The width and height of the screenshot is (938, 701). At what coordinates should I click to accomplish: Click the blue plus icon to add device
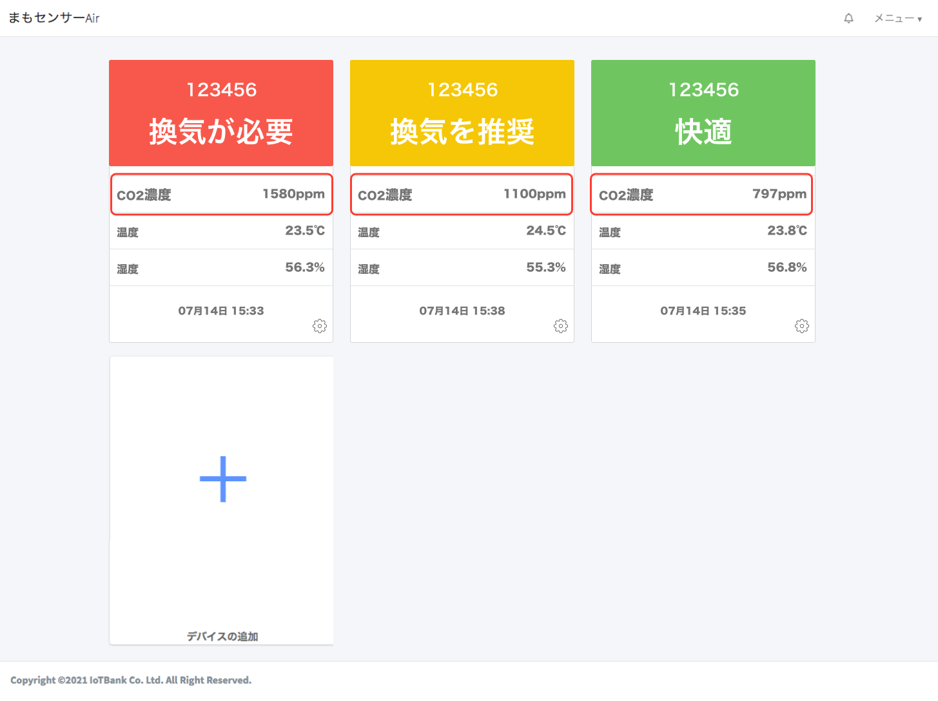pos(223,479)
